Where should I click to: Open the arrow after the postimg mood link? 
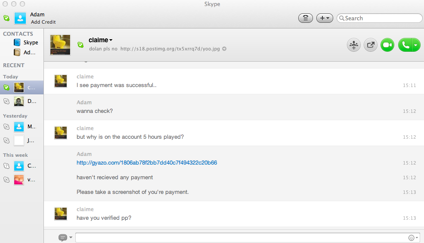(x=224, y=49)
